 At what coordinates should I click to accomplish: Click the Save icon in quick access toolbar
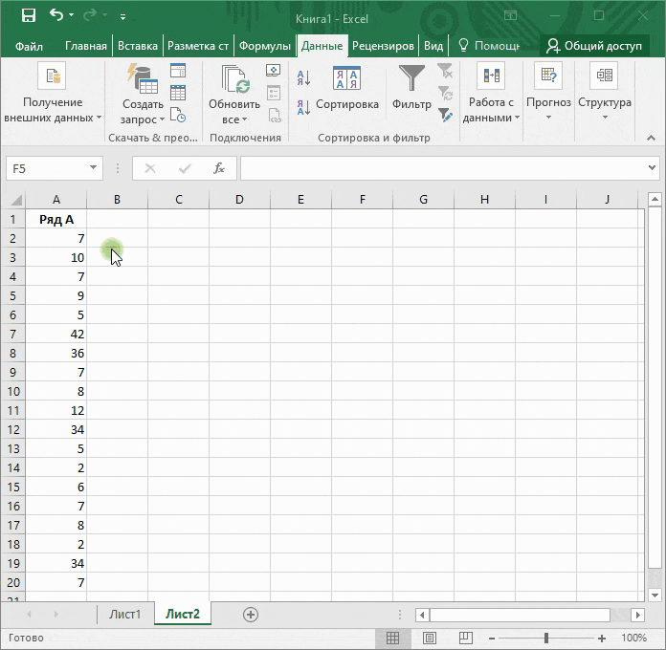tap(29, 15)
